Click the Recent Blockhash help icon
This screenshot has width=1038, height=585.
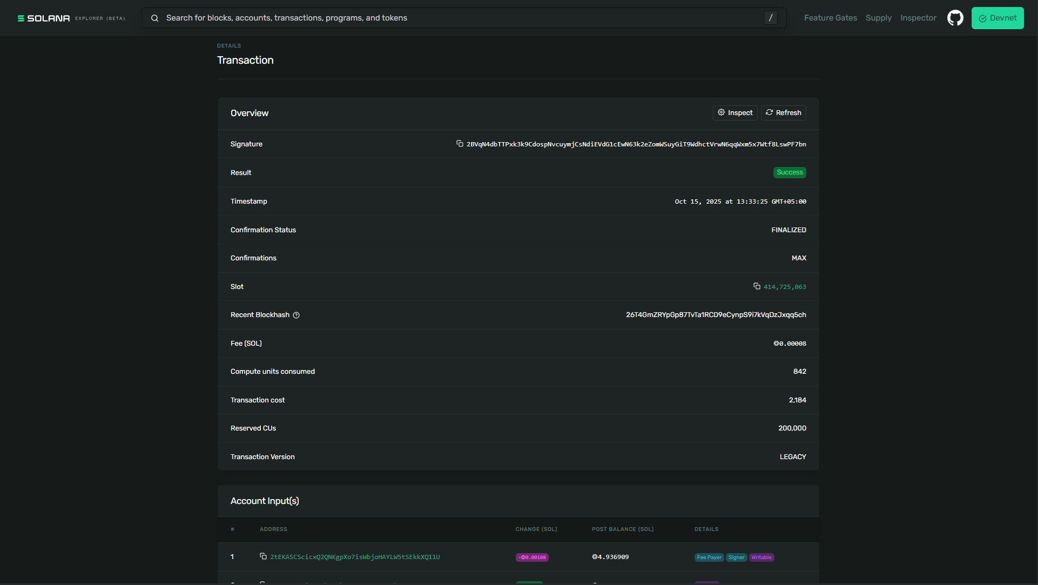[296, 315]
